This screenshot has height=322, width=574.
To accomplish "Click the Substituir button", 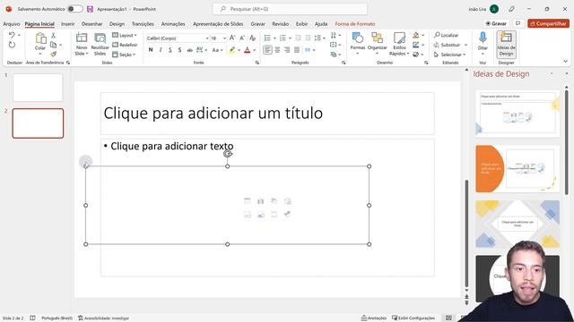I will pos(448,45).
